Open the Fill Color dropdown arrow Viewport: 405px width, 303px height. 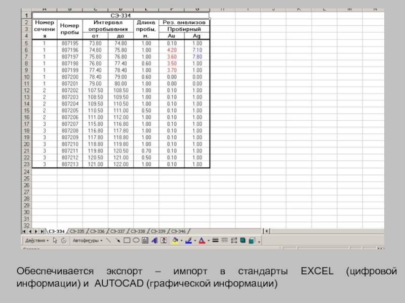[x=181, y=241]
